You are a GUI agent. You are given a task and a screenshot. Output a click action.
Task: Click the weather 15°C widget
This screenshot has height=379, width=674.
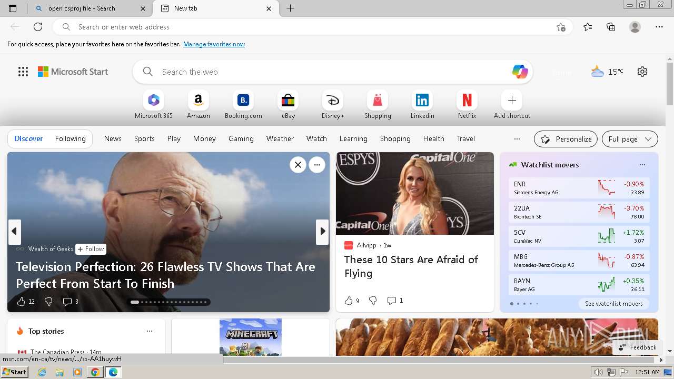coord(607,72)
